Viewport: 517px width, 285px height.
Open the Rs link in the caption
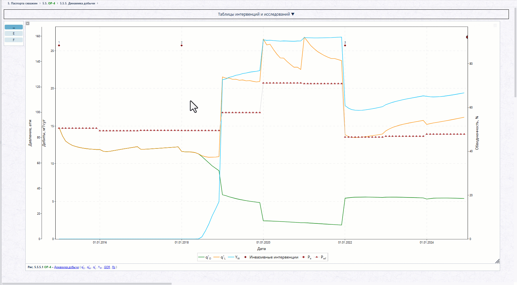pos(114,267)
